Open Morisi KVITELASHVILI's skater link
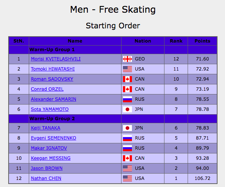Image resolution: width=225 pixels, height=187 pixels. (x=56, y=59)
